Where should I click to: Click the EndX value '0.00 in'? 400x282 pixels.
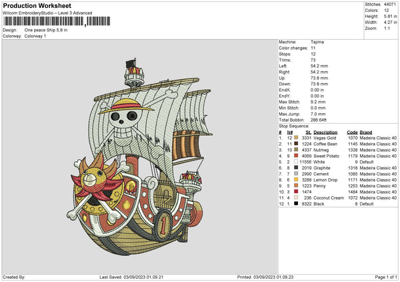pyautogui.click(x=317, y=90)
